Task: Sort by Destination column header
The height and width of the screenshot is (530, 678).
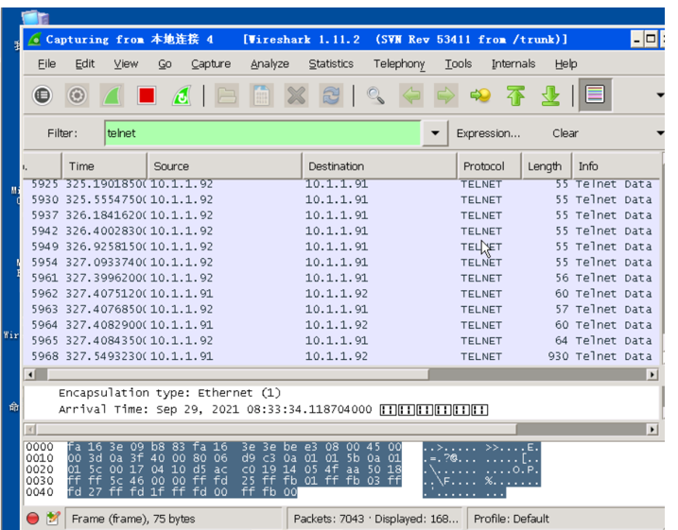Action: click(379, 166)
